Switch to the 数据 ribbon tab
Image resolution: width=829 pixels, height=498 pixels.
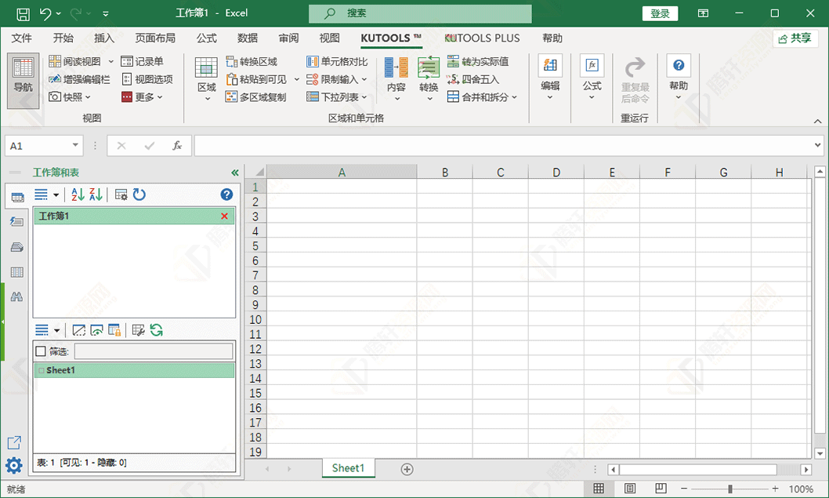(x=248, y=38)
